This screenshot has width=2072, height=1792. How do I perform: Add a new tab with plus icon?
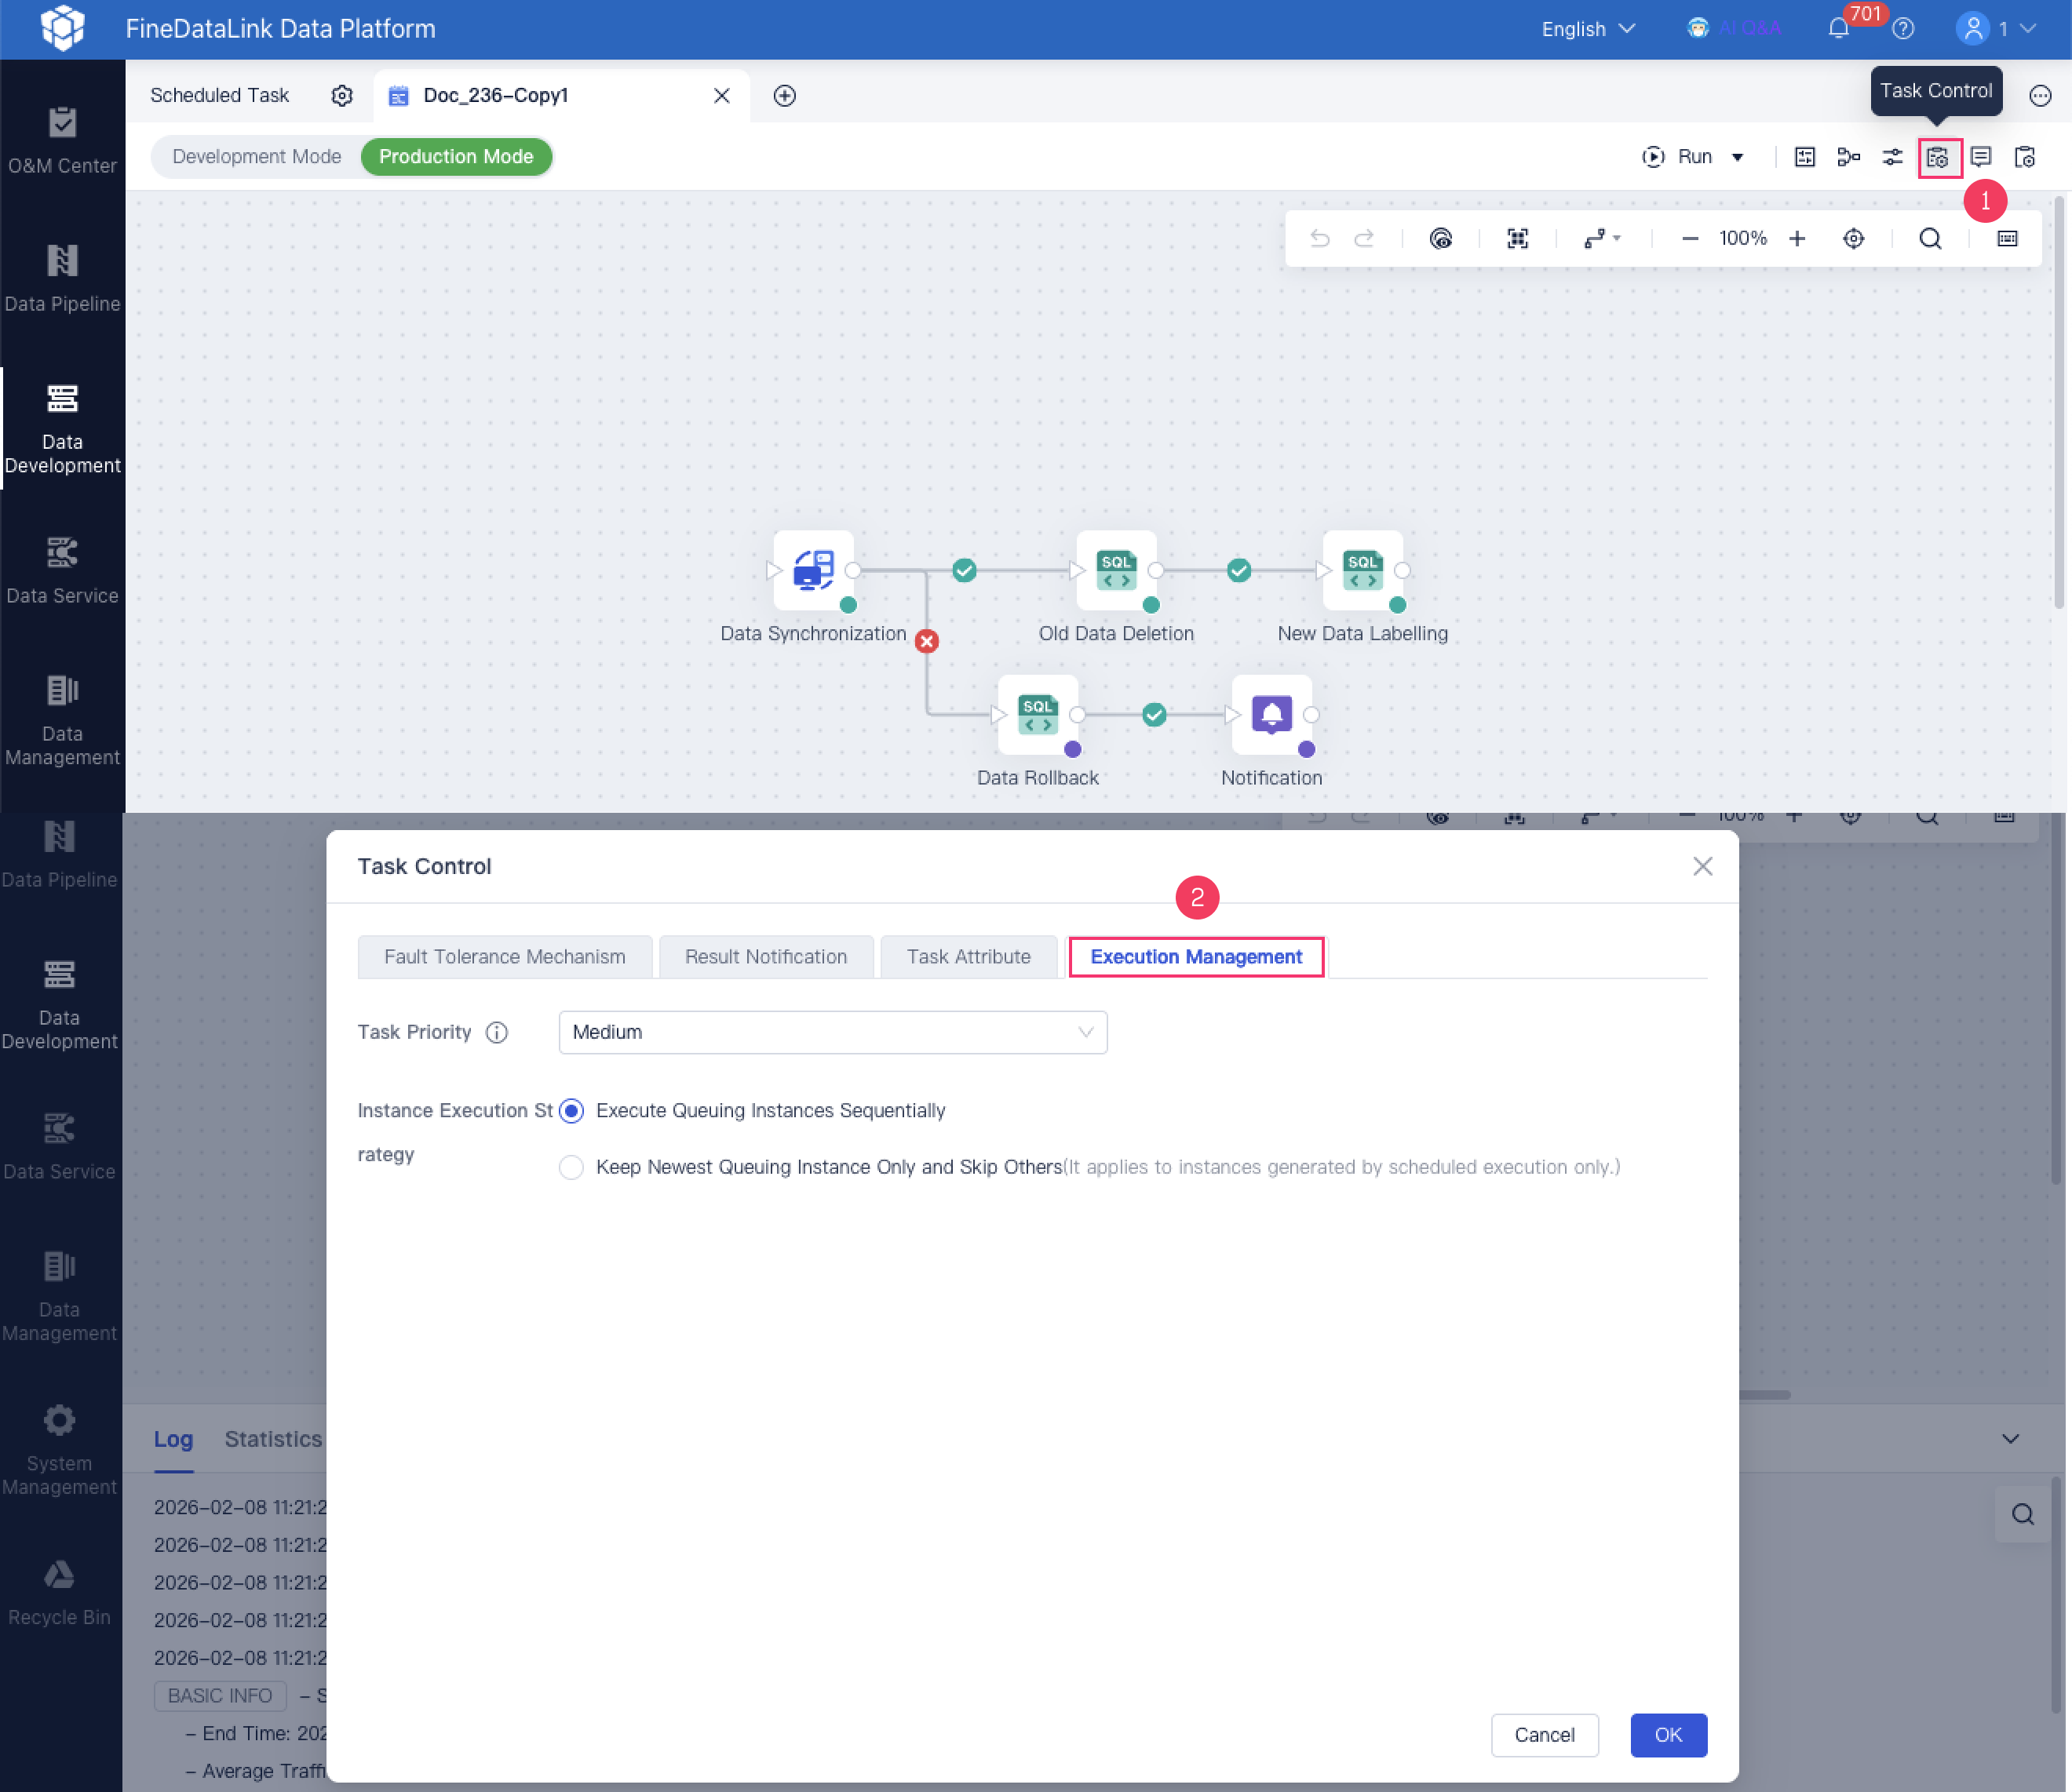(784, 96)
